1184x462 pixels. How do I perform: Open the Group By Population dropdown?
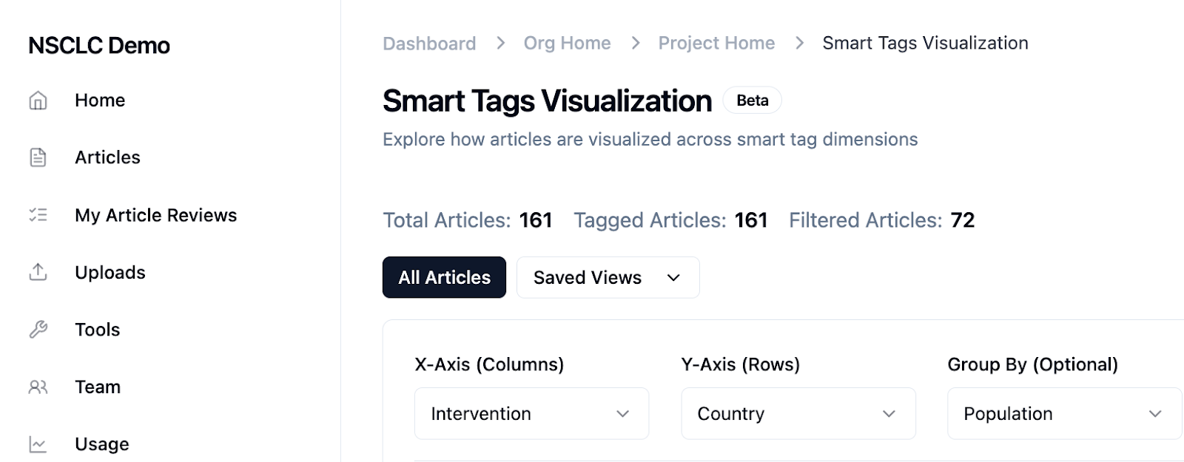pyautogui.click(x=1064, y=414)
